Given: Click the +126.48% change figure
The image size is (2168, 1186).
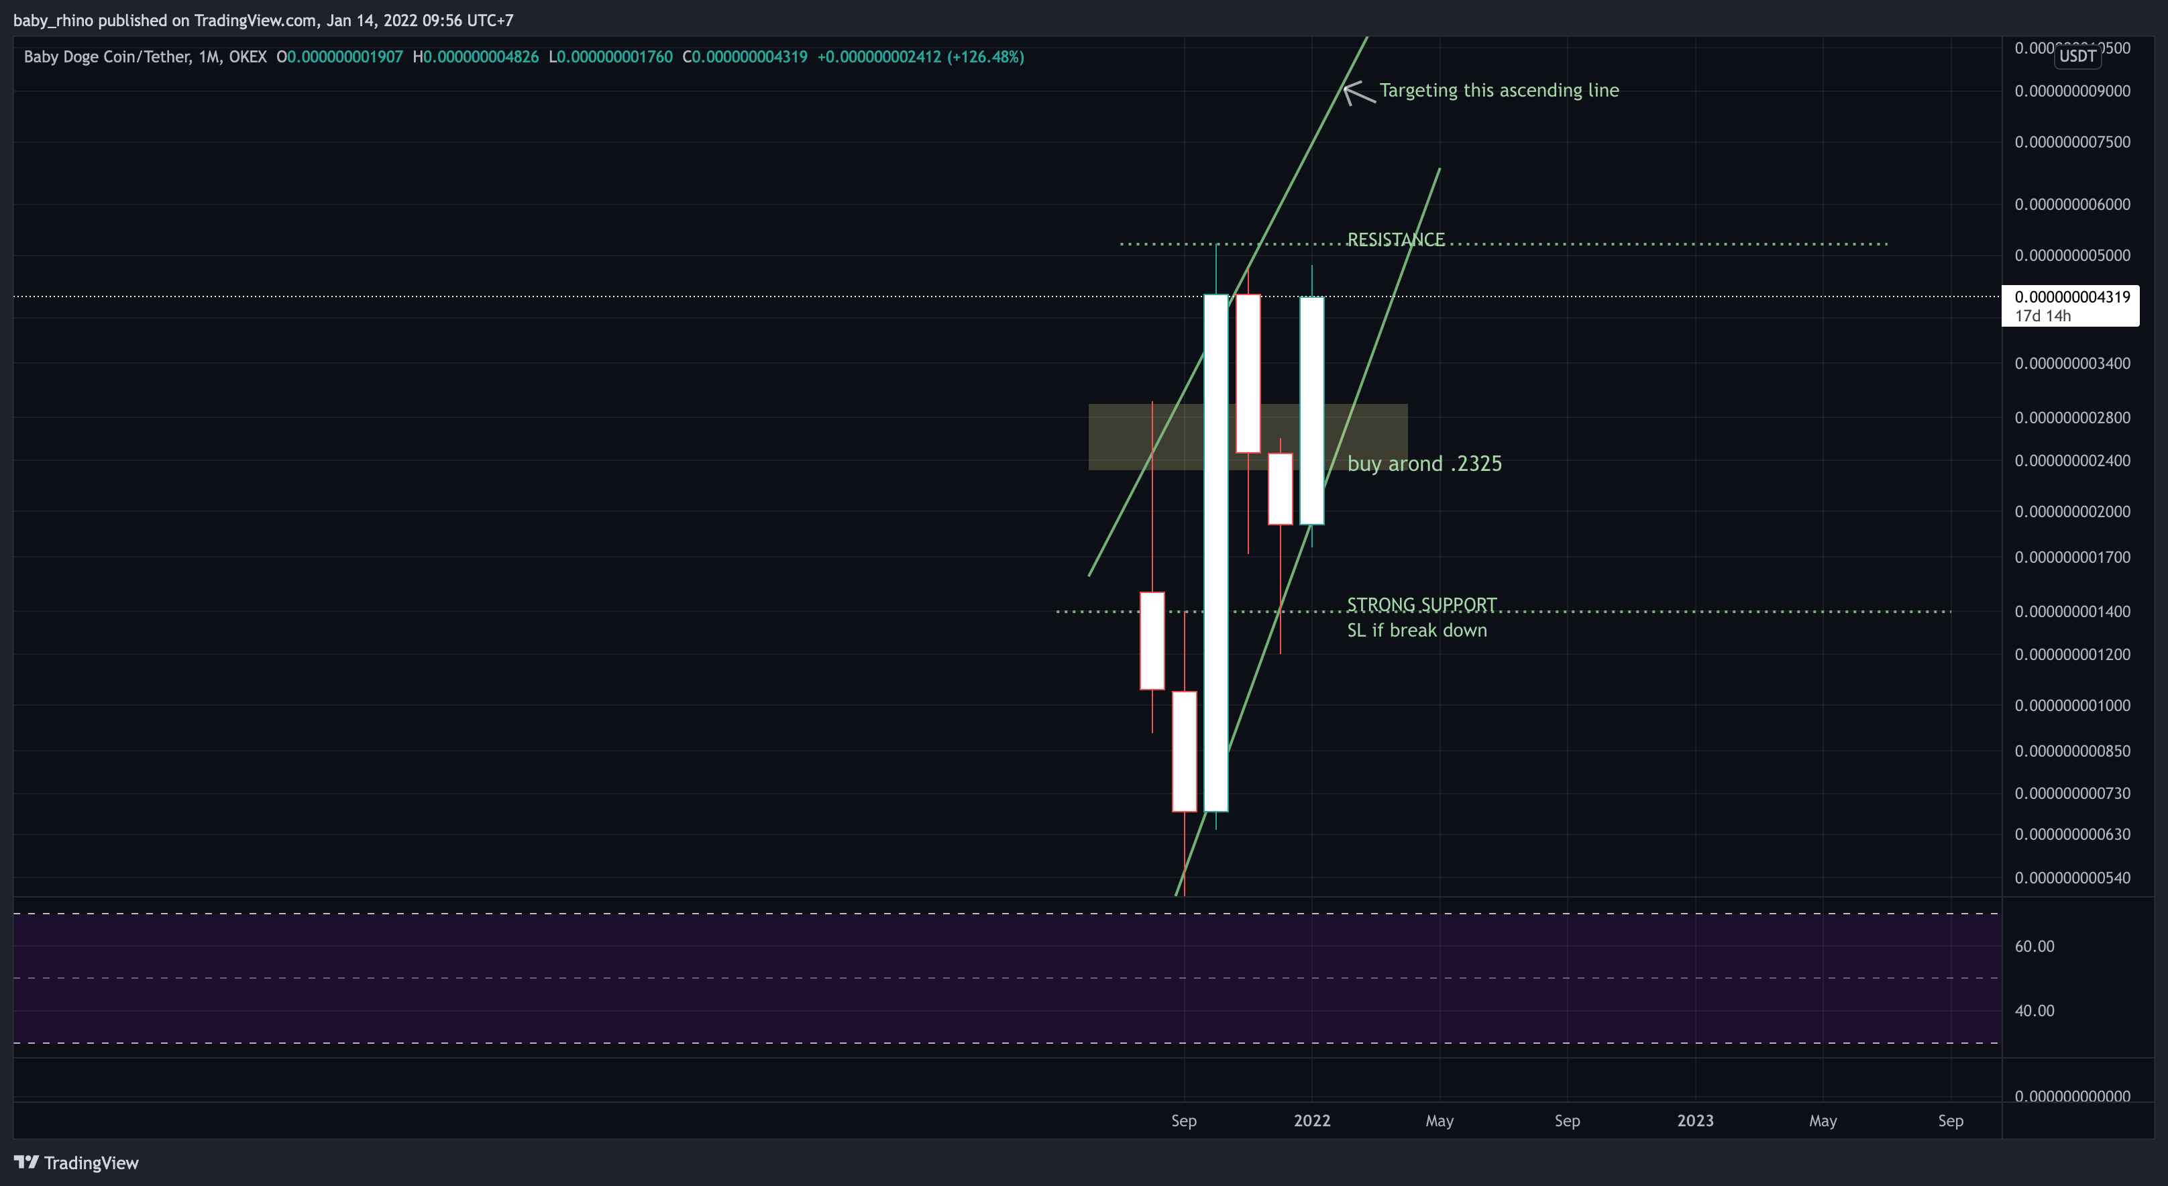Looking at the screenshot, I should click(x=985, y=57).
